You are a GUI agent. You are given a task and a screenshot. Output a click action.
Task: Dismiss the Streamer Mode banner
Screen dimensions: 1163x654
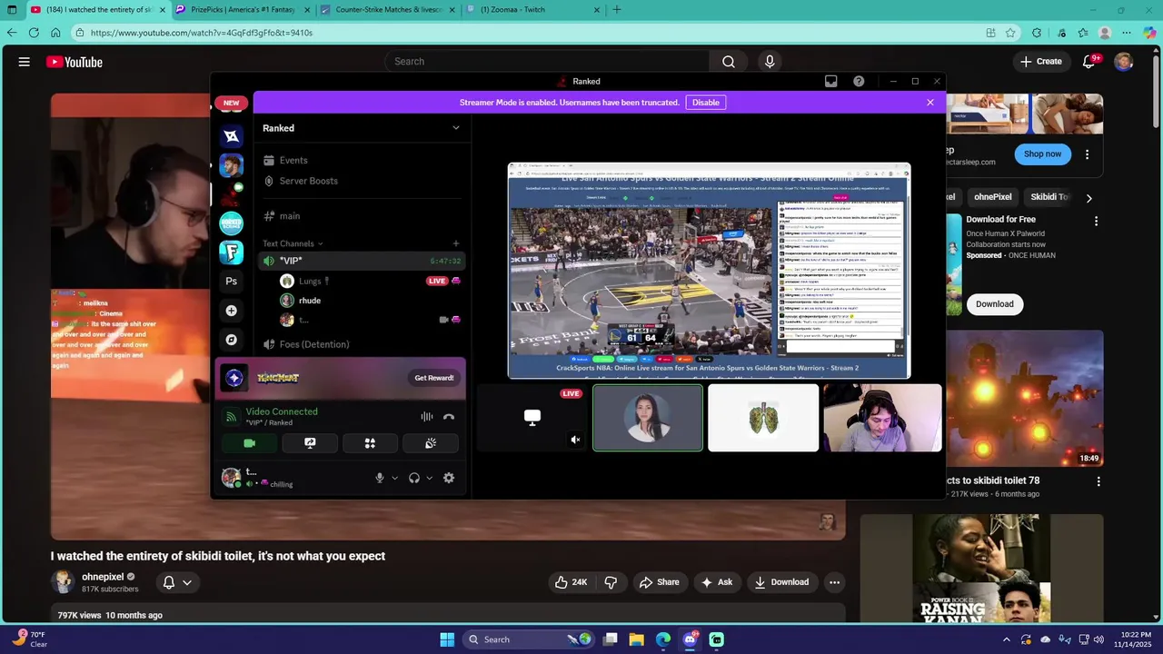coord(930,103)
